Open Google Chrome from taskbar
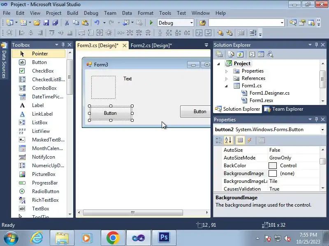The width and height of the screenshot is (329, 246). (x=113, y=238)
